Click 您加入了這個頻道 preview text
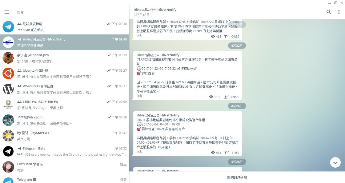 pos(30,46)
